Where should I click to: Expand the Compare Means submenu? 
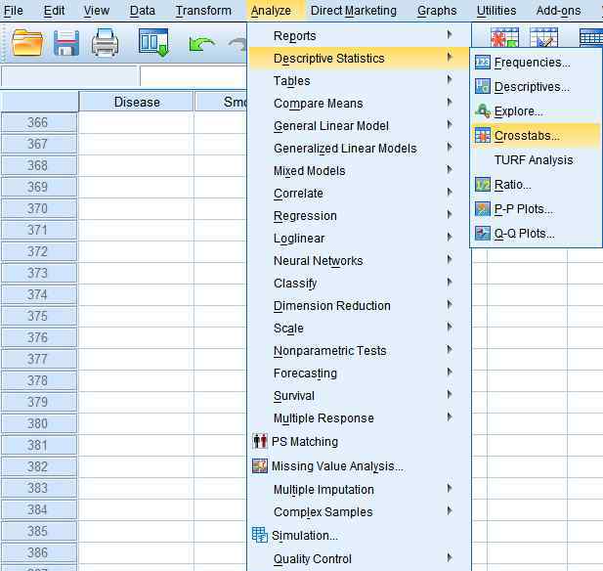click(318, 104)
